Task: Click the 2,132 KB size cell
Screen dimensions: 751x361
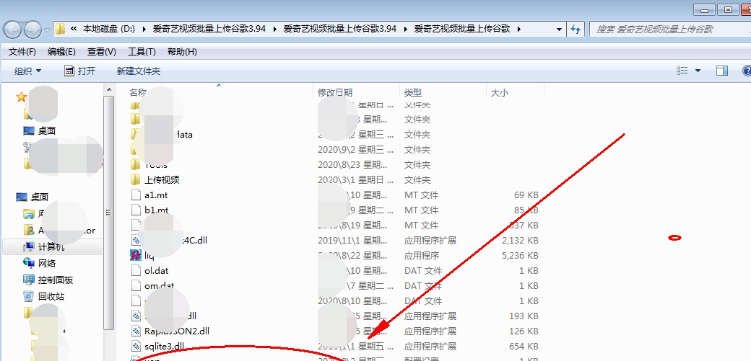Action: 520,240
